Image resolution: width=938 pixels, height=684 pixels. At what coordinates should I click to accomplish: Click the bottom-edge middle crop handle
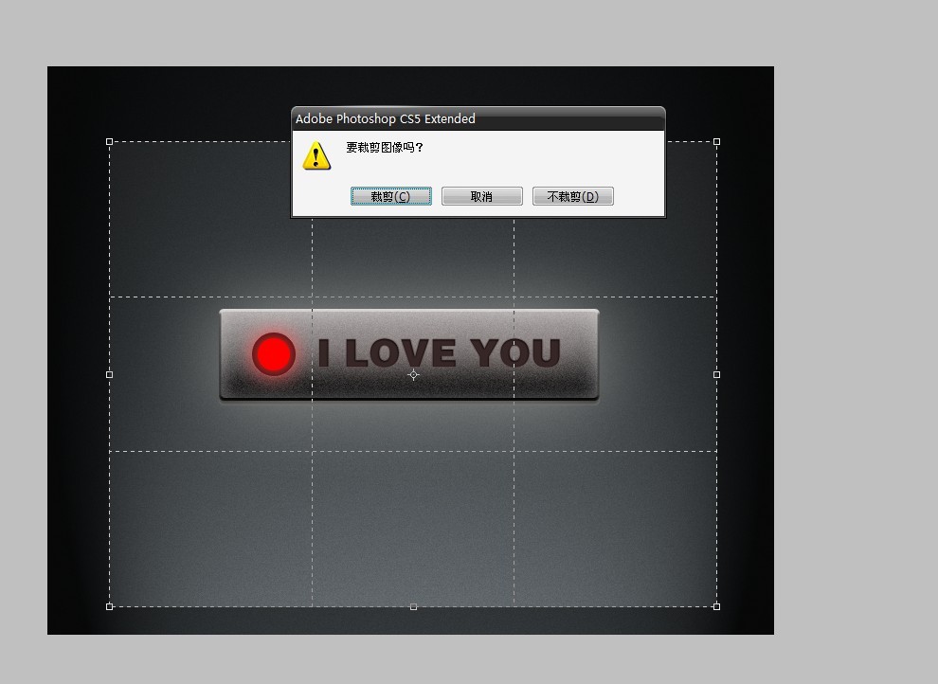tap(413, 606)
